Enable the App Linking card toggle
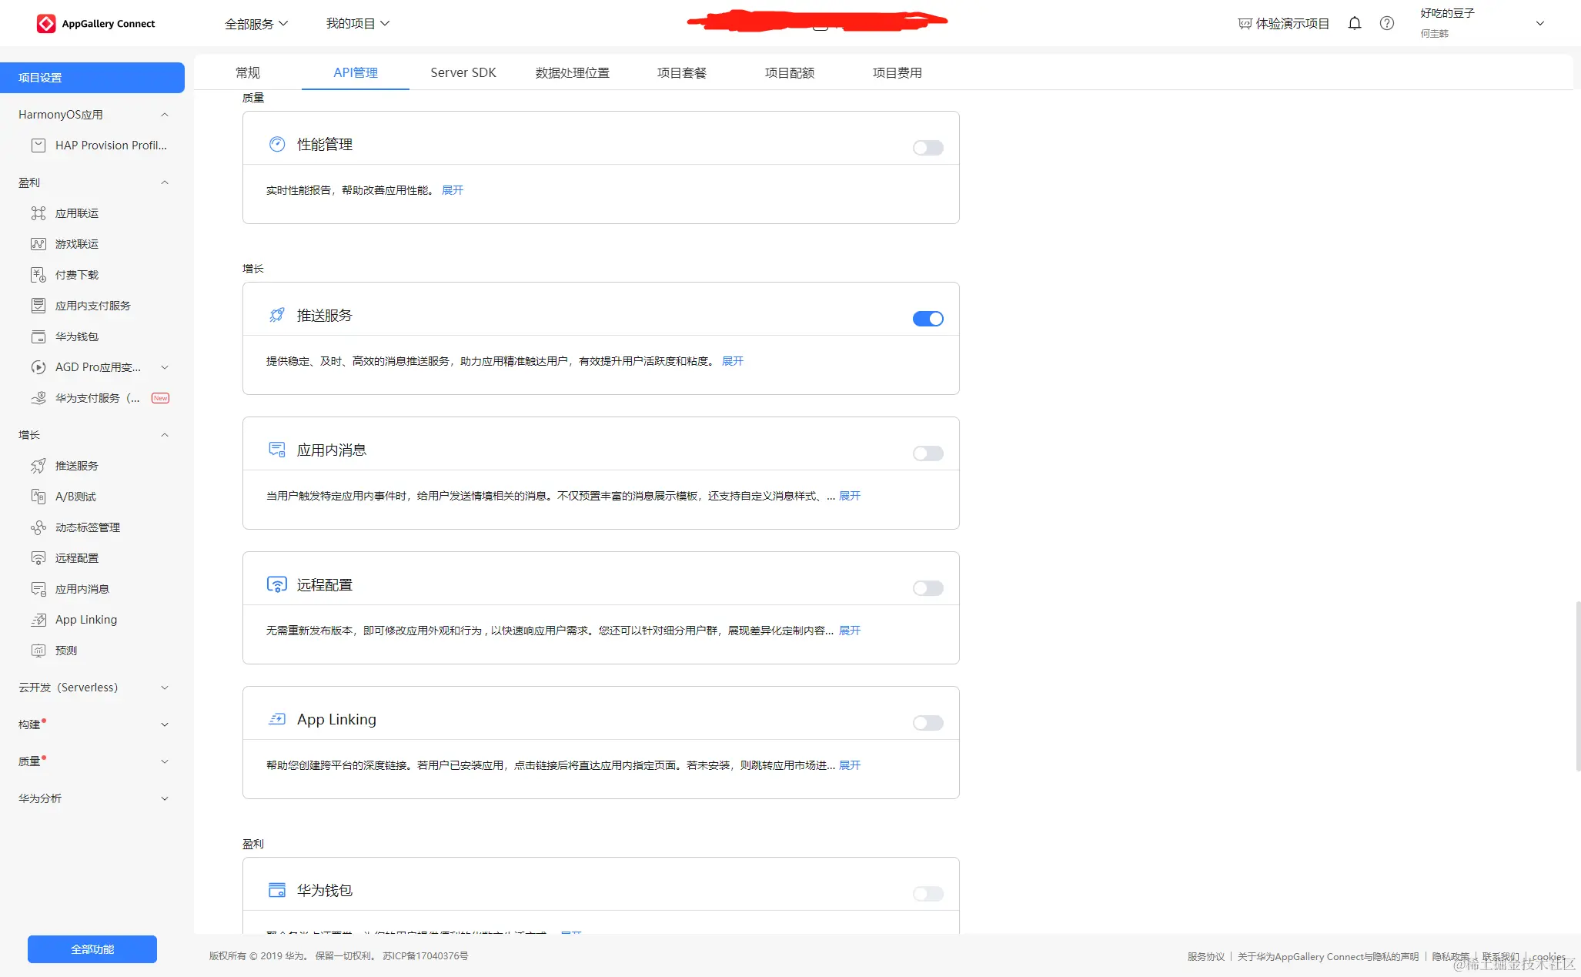The image size is (1581, 977). click(x=928, y=723)
